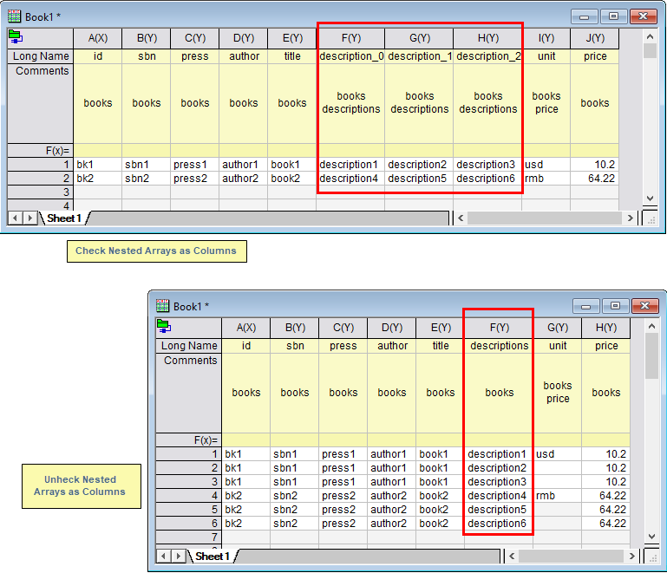Screen dimensions: 667x573
Task: Select column J(Y) header in top workbook
Action: (595, 38)
